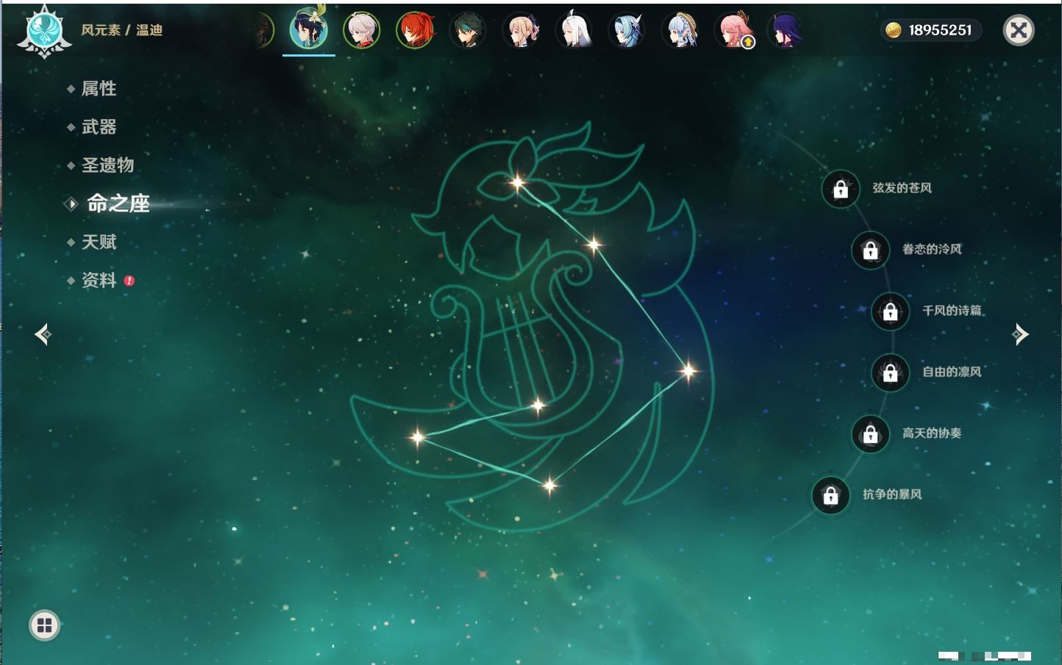Click lock icon for 自由的凛风

(x=891, y=373)
